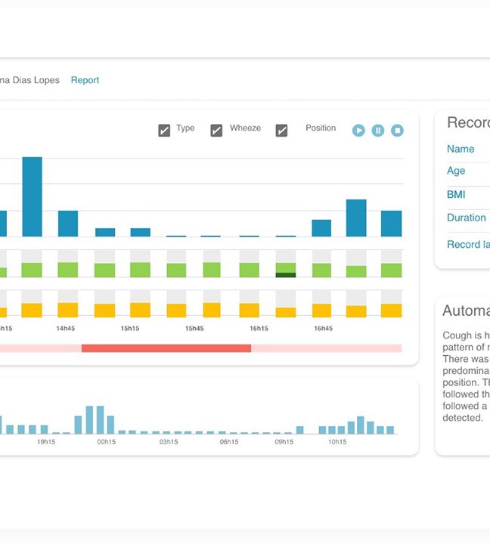The image size is (490, 544).
Task: Click the 16h15 time label
Action: [259, 328]
